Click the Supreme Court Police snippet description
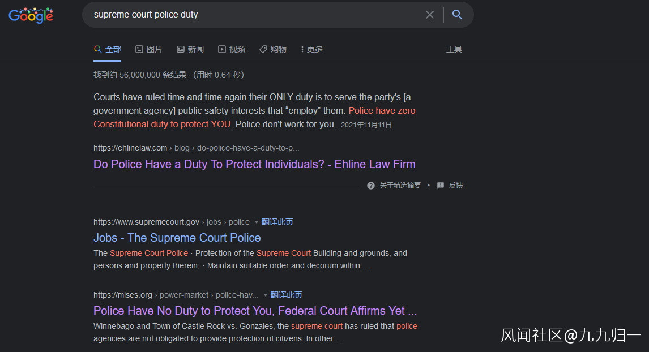This screenshot has height=352, width=649. tap(250, 259)
